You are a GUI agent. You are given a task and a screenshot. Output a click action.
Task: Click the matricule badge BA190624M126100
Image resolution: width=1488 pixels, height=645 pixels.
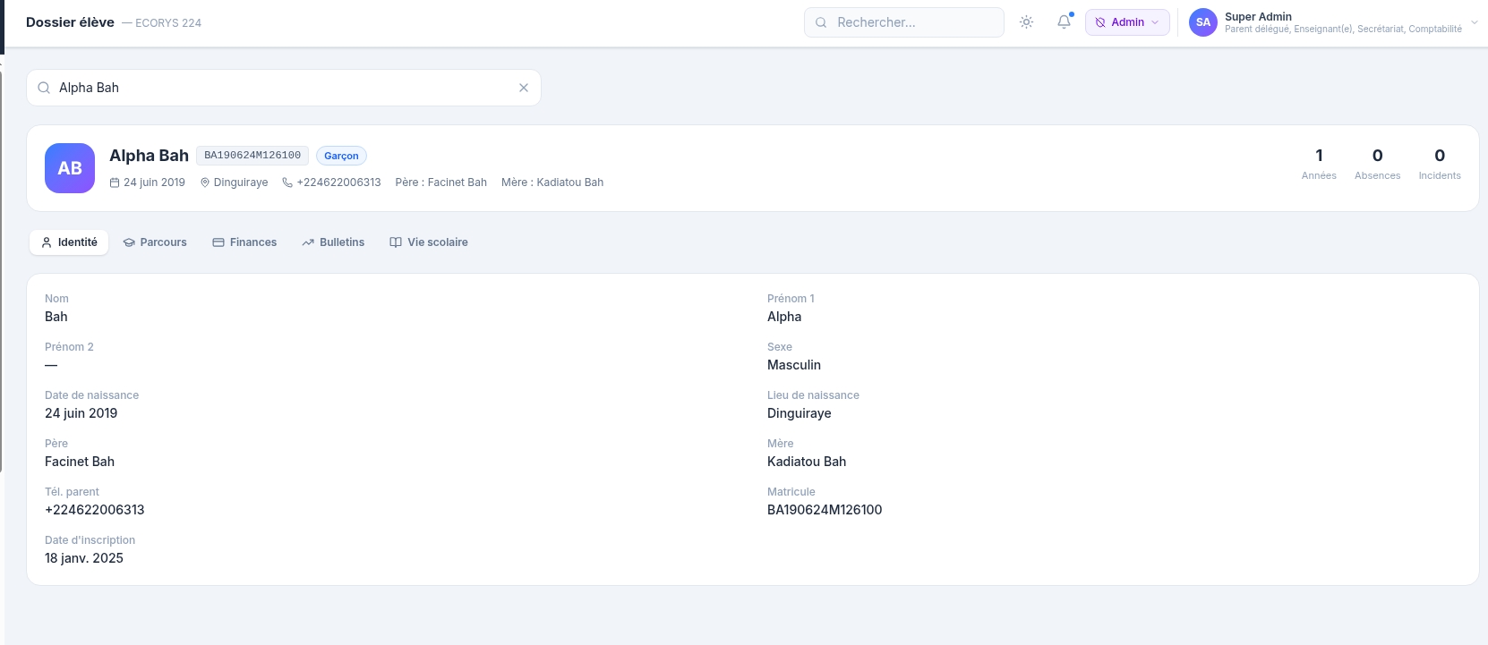click(x=252, y=156)
